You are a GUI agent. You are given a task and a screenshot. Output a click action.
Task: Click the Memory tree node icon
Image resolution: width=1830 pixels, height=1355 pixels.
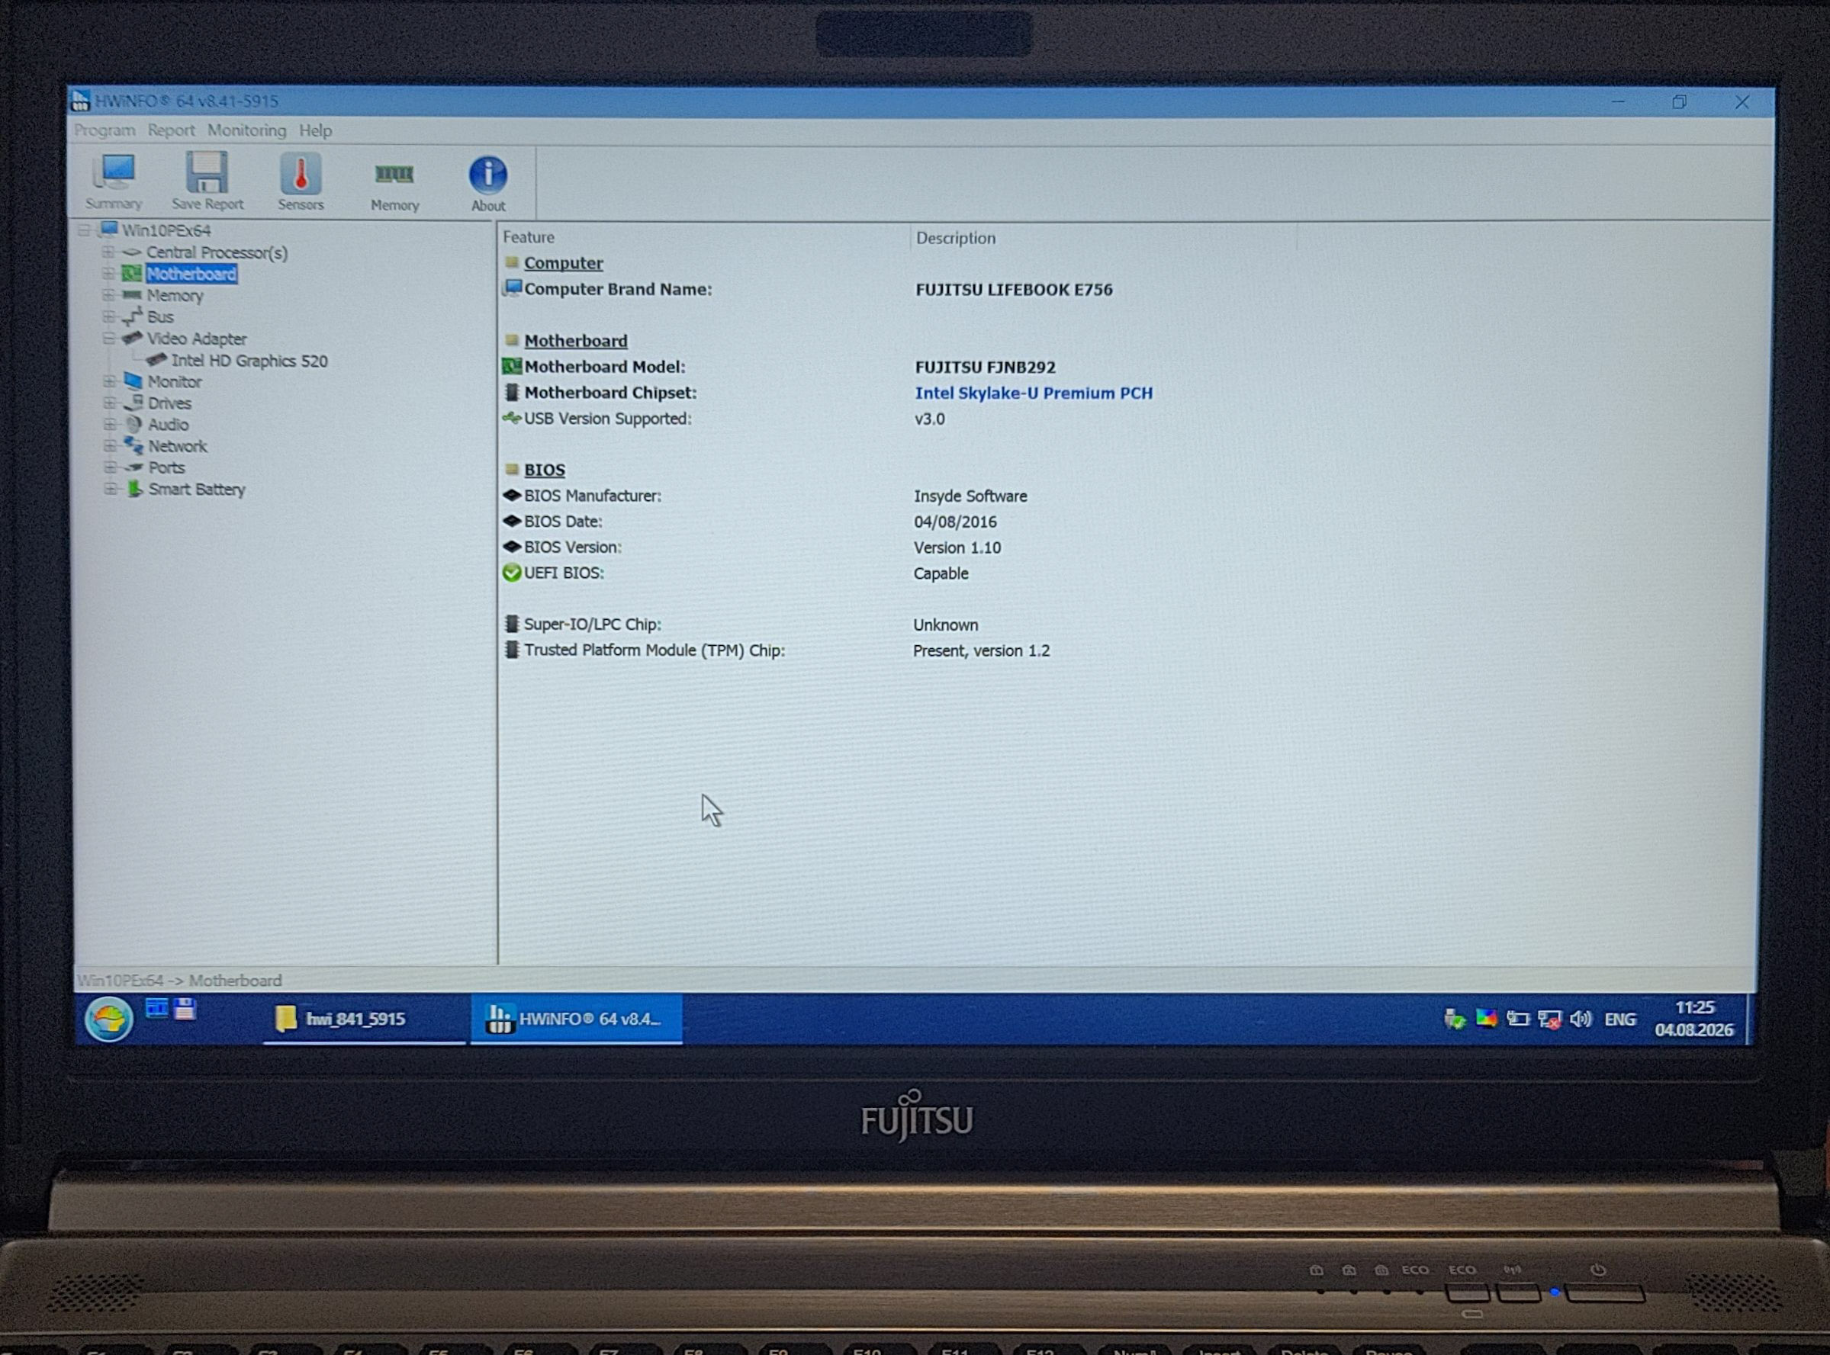coord(131,295)
